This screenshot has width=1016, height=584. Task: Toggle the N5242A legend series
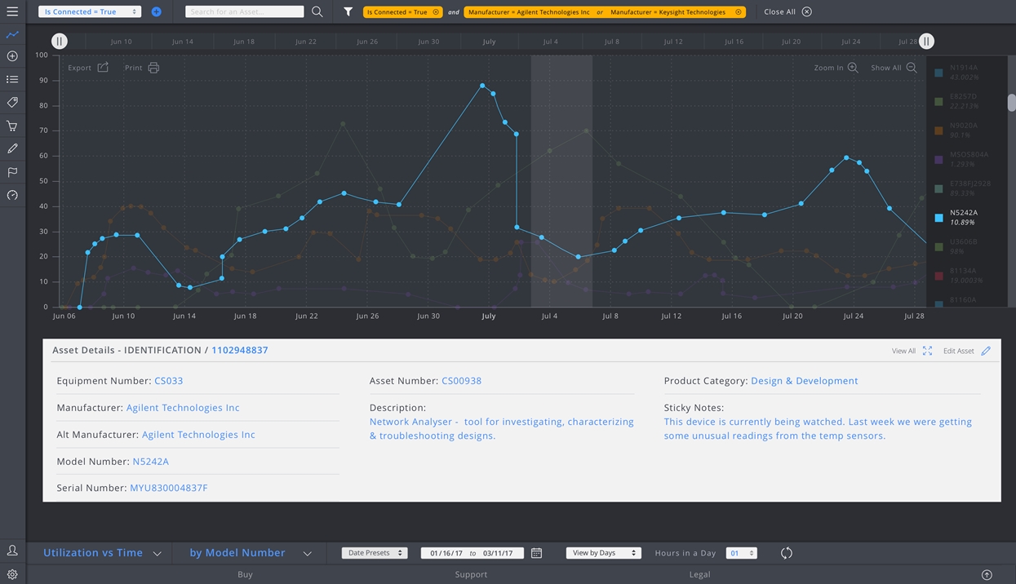coord(939,218)
